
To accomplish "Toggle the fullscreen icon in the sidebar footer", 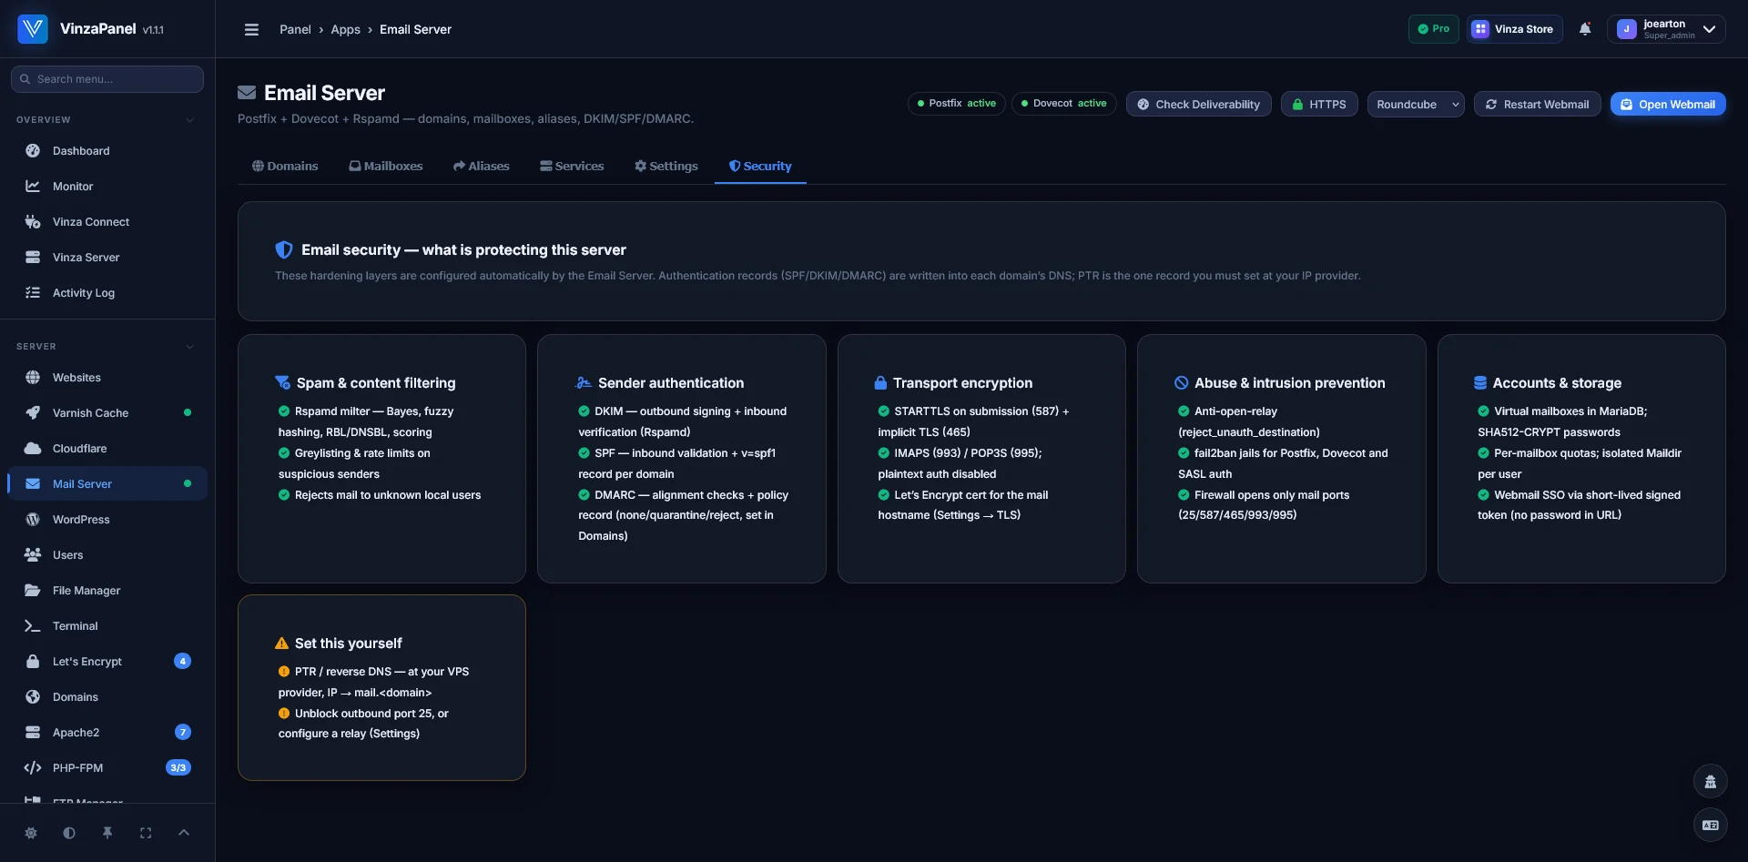I will coord(146,833).
